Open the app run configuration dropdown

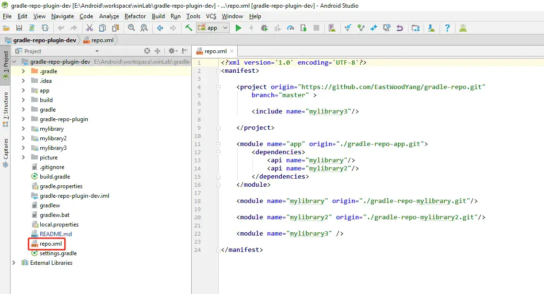click(x=213, y=28)
